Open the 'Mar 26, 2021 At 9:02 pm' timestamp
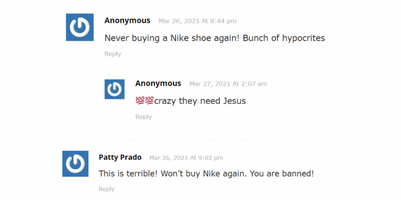This screenshot has height=200, width=401. tap(186, 158)
